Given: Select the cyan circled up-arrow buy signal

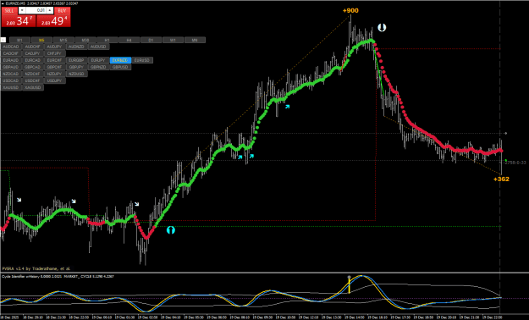Looking at the screenshot, I should pyautogui.click(x=171, y=230).
